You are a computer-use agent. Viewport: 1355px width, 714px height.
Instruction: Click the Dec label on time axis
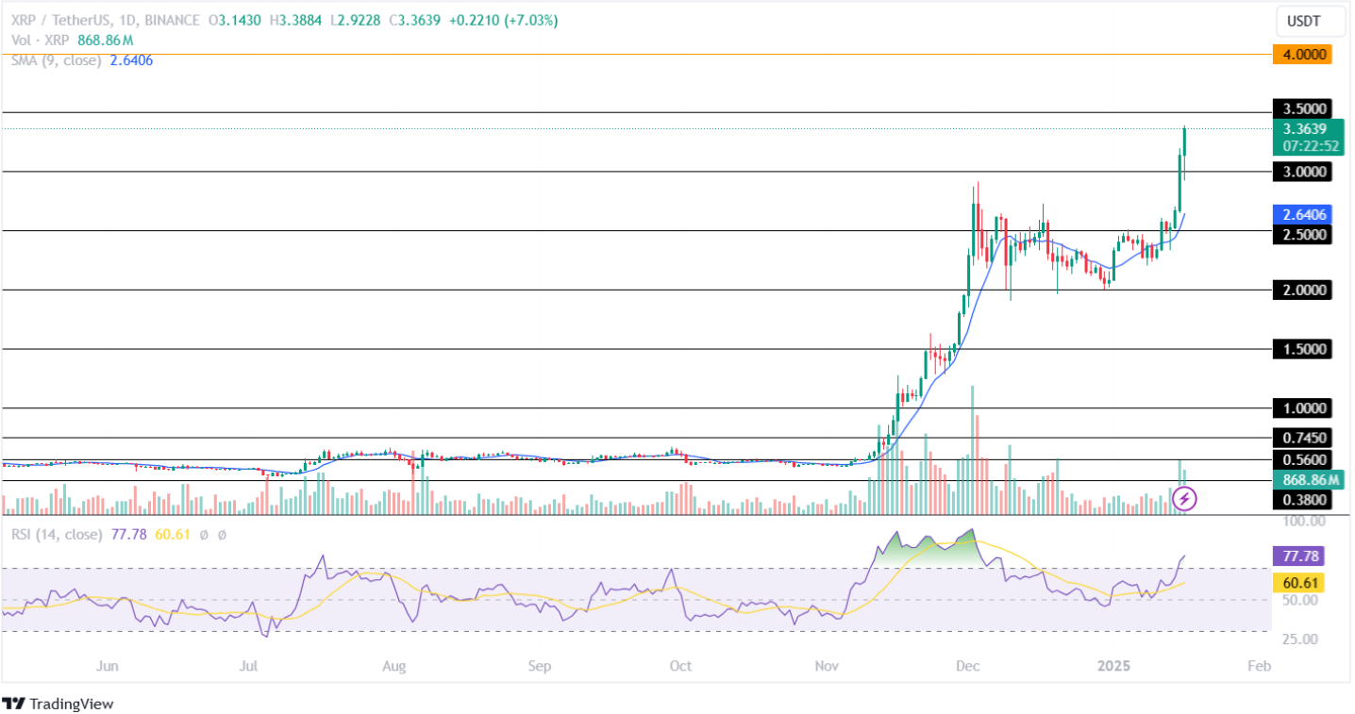pyautogui.click(x=969, y=666)
